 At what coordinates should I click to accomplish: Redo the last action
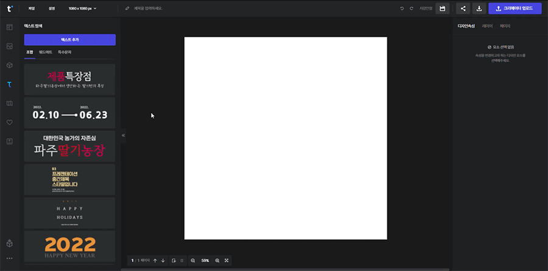[x=412, y=9]
